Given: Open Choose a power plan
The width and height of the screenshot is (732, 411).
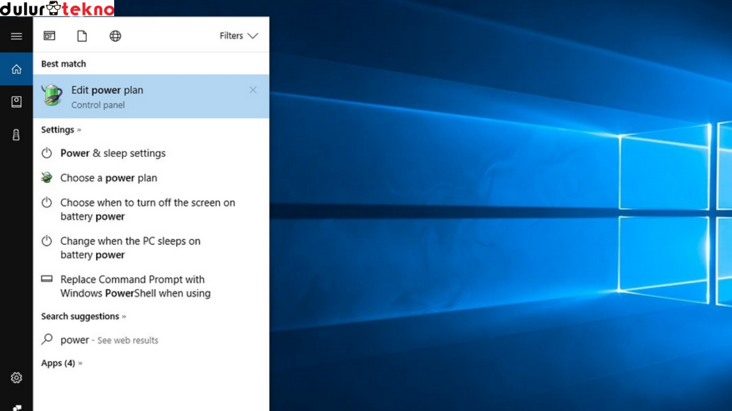Looking at the screenshot, I should coord(151,178).
